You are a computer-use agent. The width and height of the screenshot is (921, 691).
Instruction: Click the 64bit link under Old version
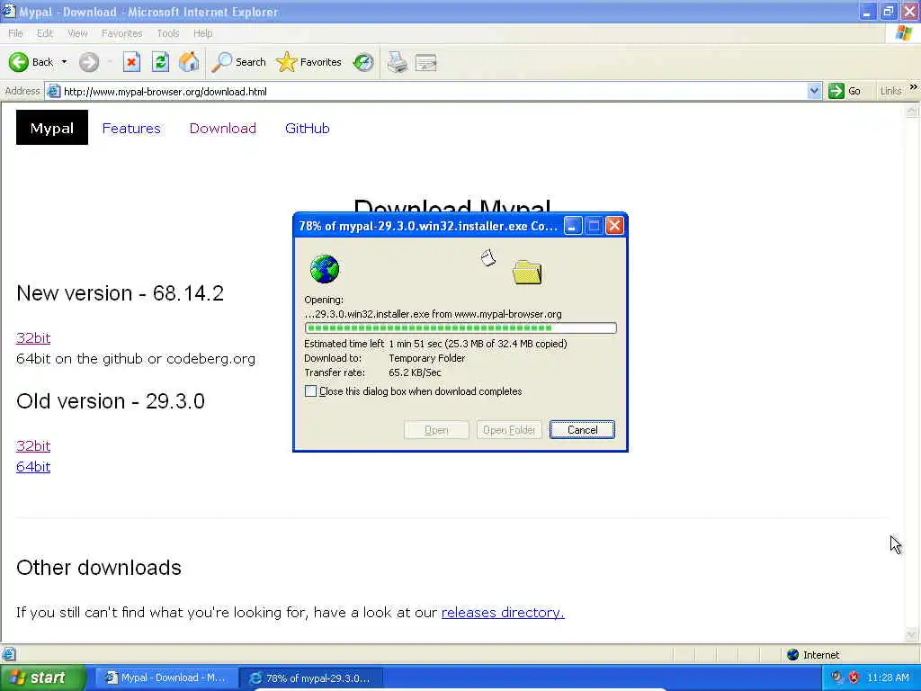coord(33,467)
